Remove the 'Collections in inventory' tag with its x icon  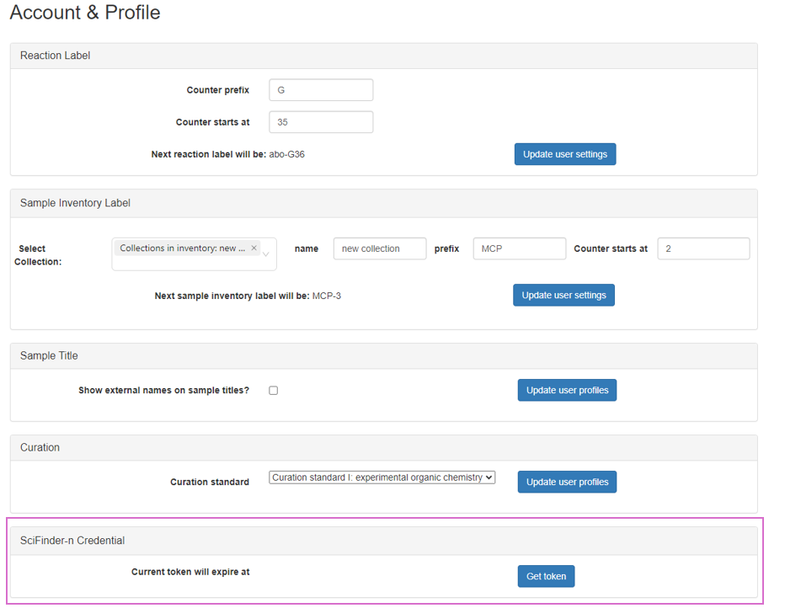point(254,248)
